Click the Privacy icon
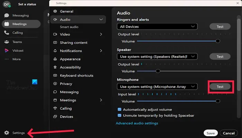The height and width of the screenshot is (138, 242). pos(55,83)
